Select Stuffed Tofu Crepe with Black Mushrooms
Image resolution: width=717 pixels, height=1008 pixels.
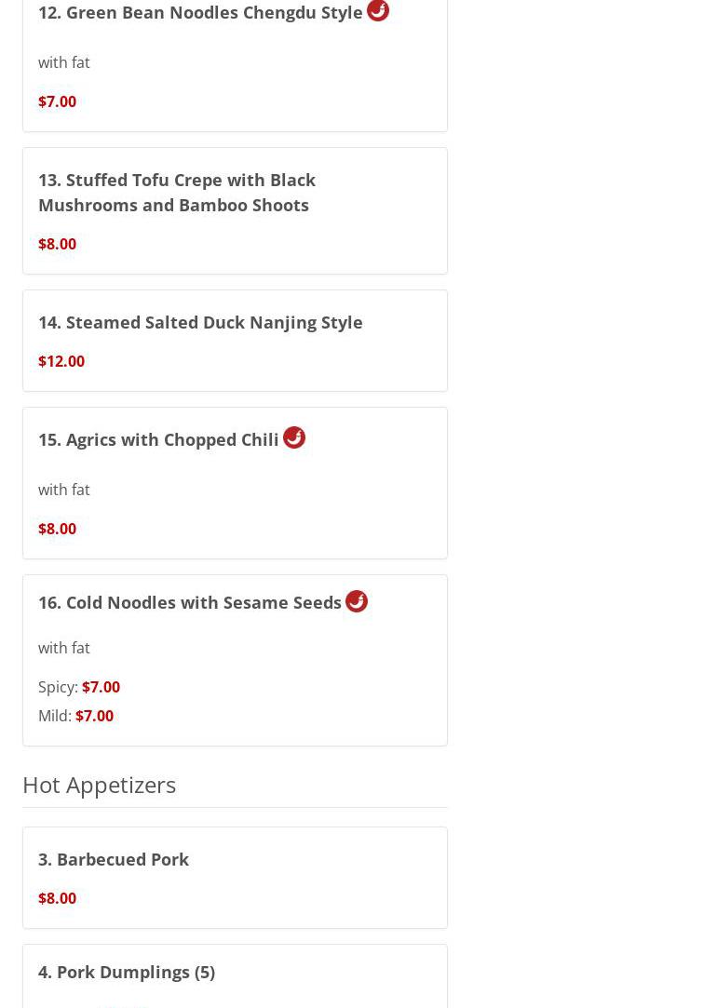pos(177,192)
